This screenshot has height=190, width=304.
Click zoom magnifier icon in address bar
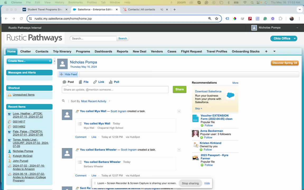pyautogui.click(x=210, y=19)
